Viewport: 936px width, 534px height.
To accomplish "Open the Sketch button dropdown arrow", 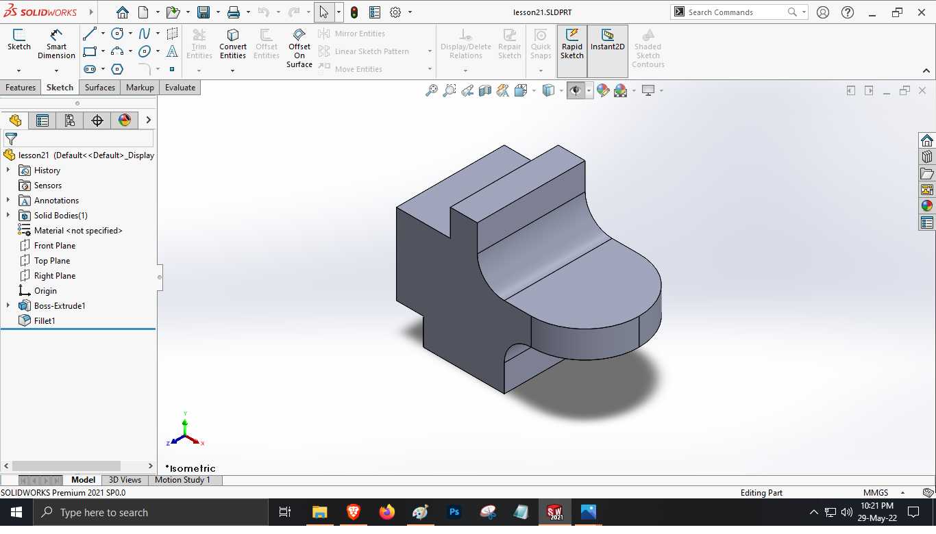I will point(19,71).
